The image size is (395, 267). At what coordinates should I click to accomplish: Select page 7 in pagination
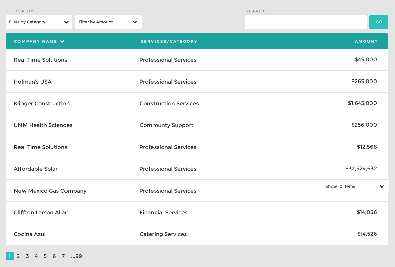coord(63,256)
